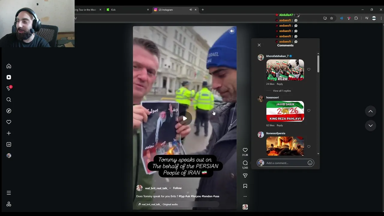Open the Dashboard chart icon
384x216 pixels.
click(9, 144)
